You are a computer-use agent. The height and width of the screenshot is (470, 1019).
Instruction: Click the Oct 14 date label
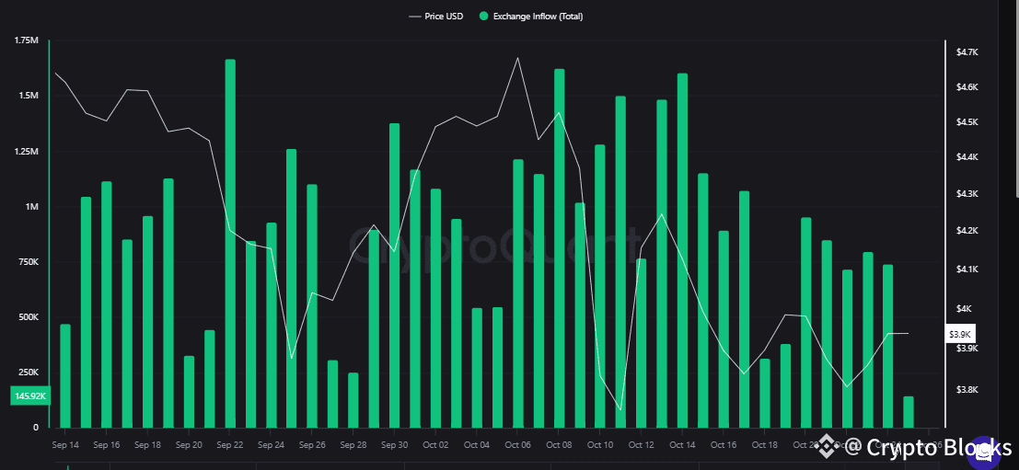pos(682,445)
